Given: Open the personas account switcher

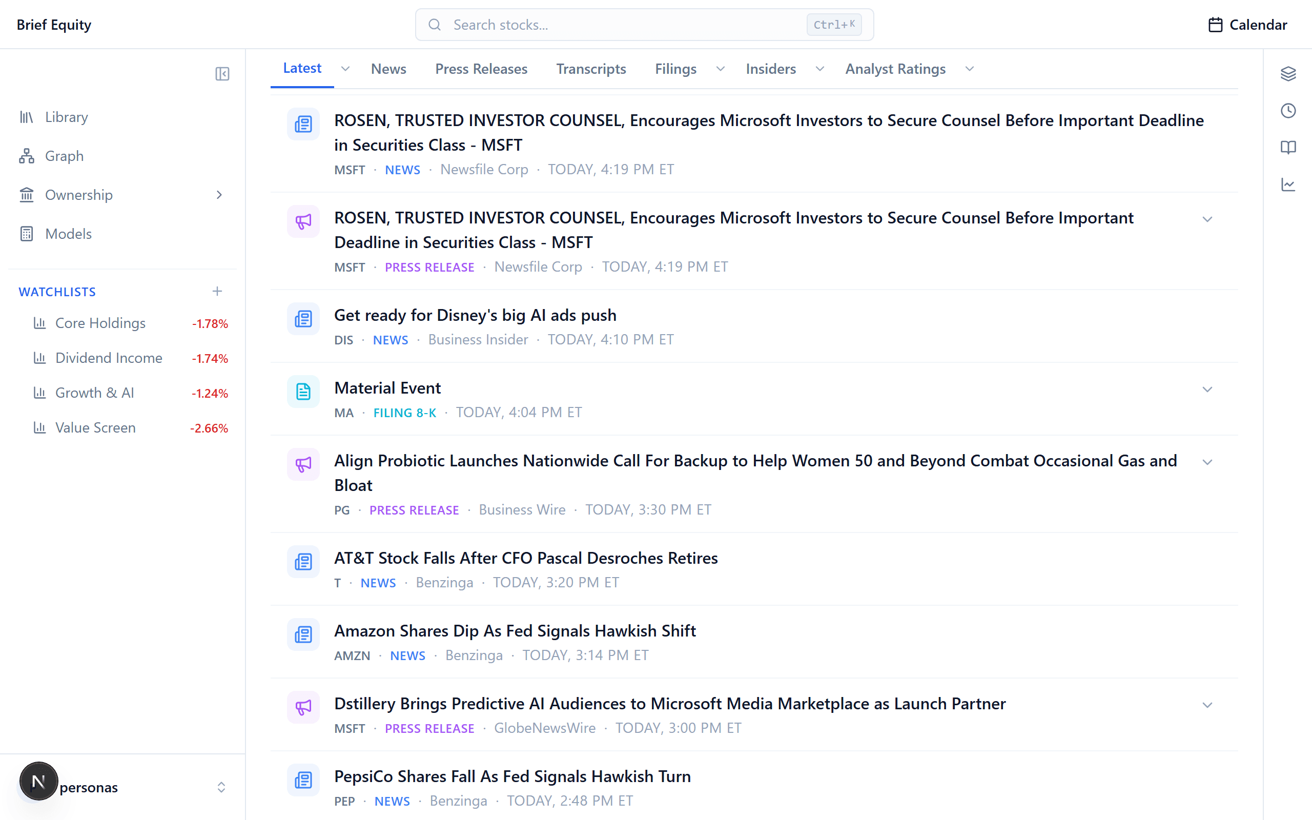Looking at the screenshot, I should coord(122,788).
